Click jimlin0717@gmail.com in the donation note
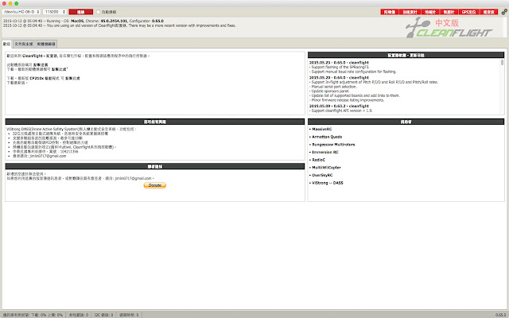509x318 pixels. click(133, 178)
